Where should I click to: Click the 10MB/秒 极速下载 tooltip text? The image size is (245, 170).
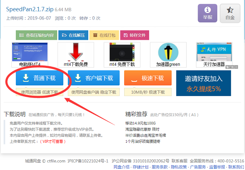point(148,92)
